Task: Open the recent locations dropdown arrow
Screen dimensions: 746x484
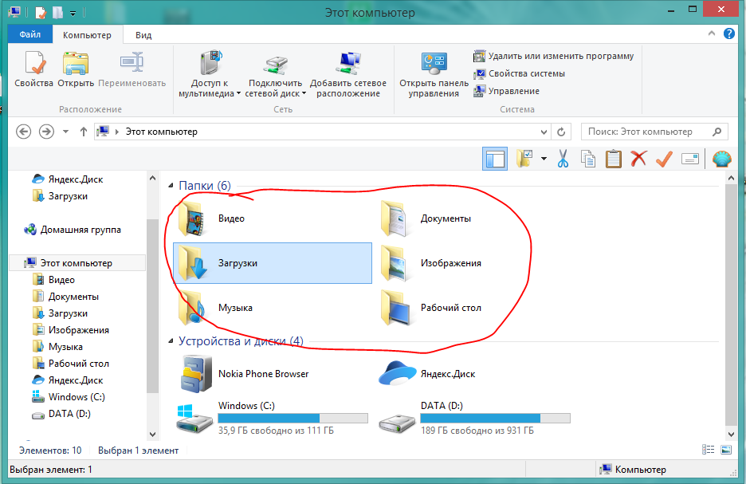Action: click(65, 132)
